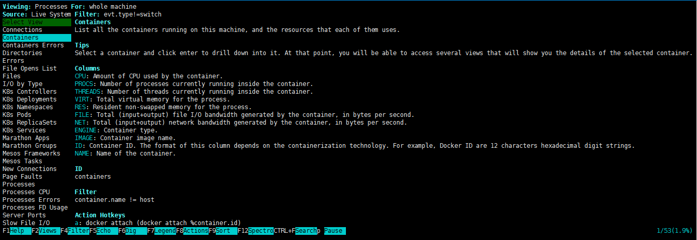Image resolution: width=697 pixels, height=240 pixels.
Task: Click the Search label in bottom bar
Action: [306, 231]
